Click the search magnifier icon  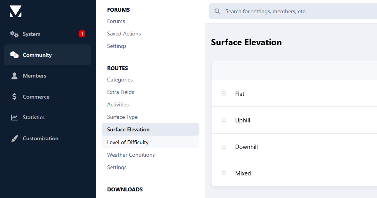pos(217,11)
